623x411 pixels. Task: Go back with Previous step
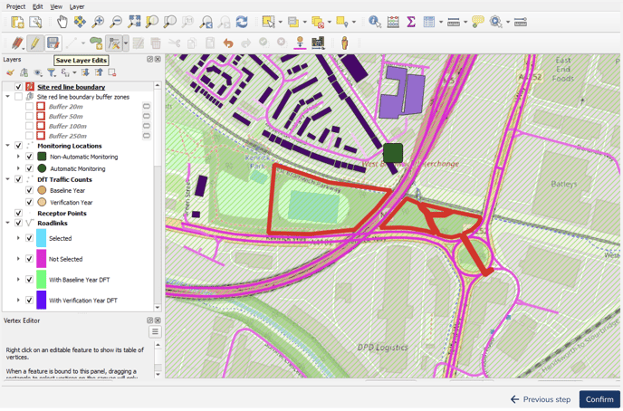(x=541, y=399)
